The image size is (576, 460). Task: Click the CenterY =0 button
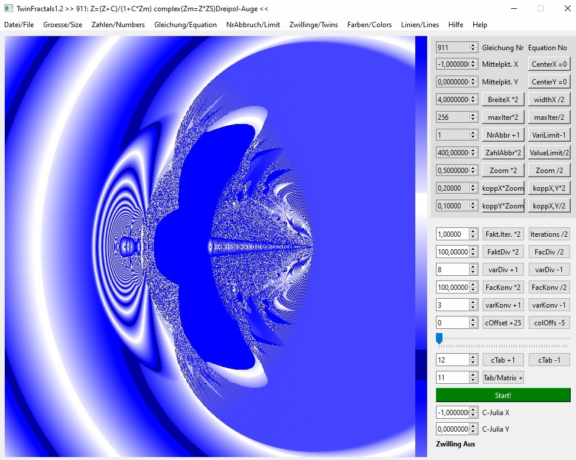pos(549,81)
